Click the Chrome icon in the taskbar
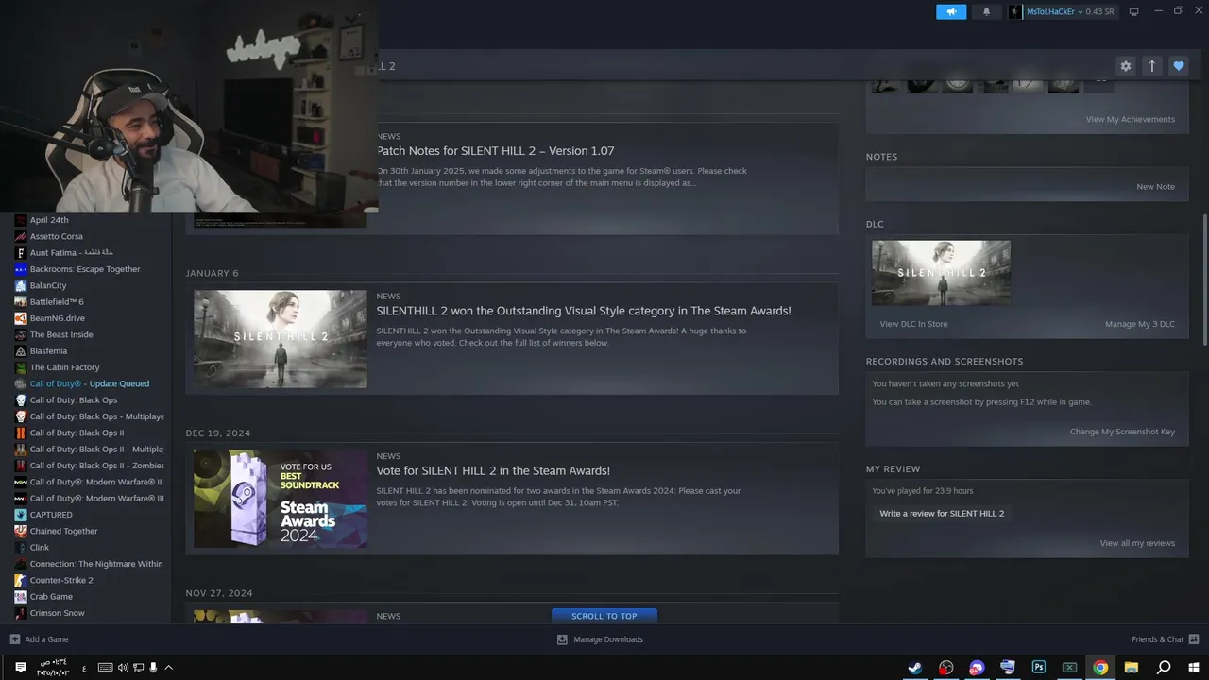 click(x=1100, y=668)
